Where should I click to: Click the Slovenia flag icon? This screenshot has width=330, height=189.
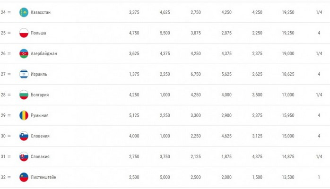point(24,136)
